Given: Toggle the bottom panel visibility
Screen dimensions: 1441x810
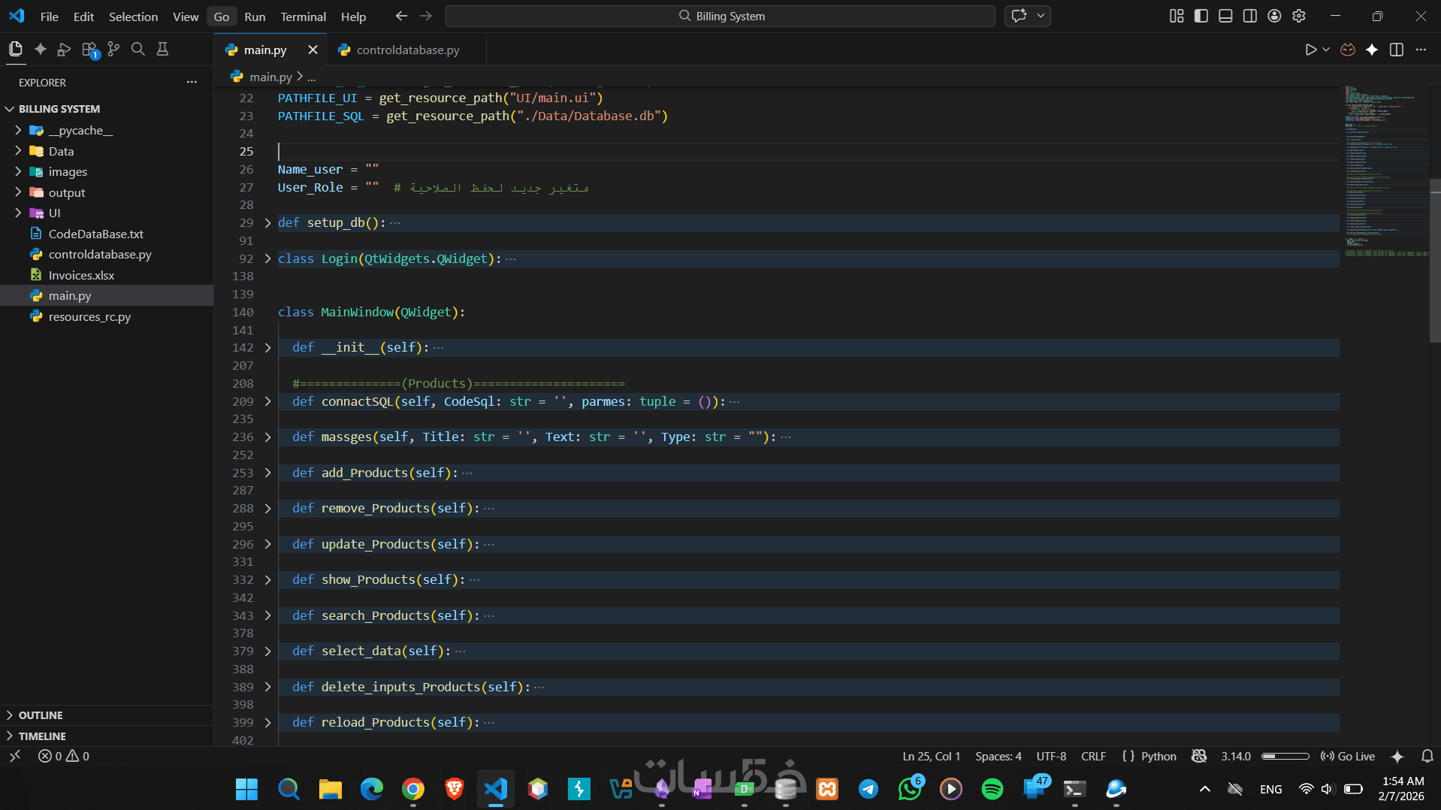Looking at the screenshot, I should pos(1225,16).
